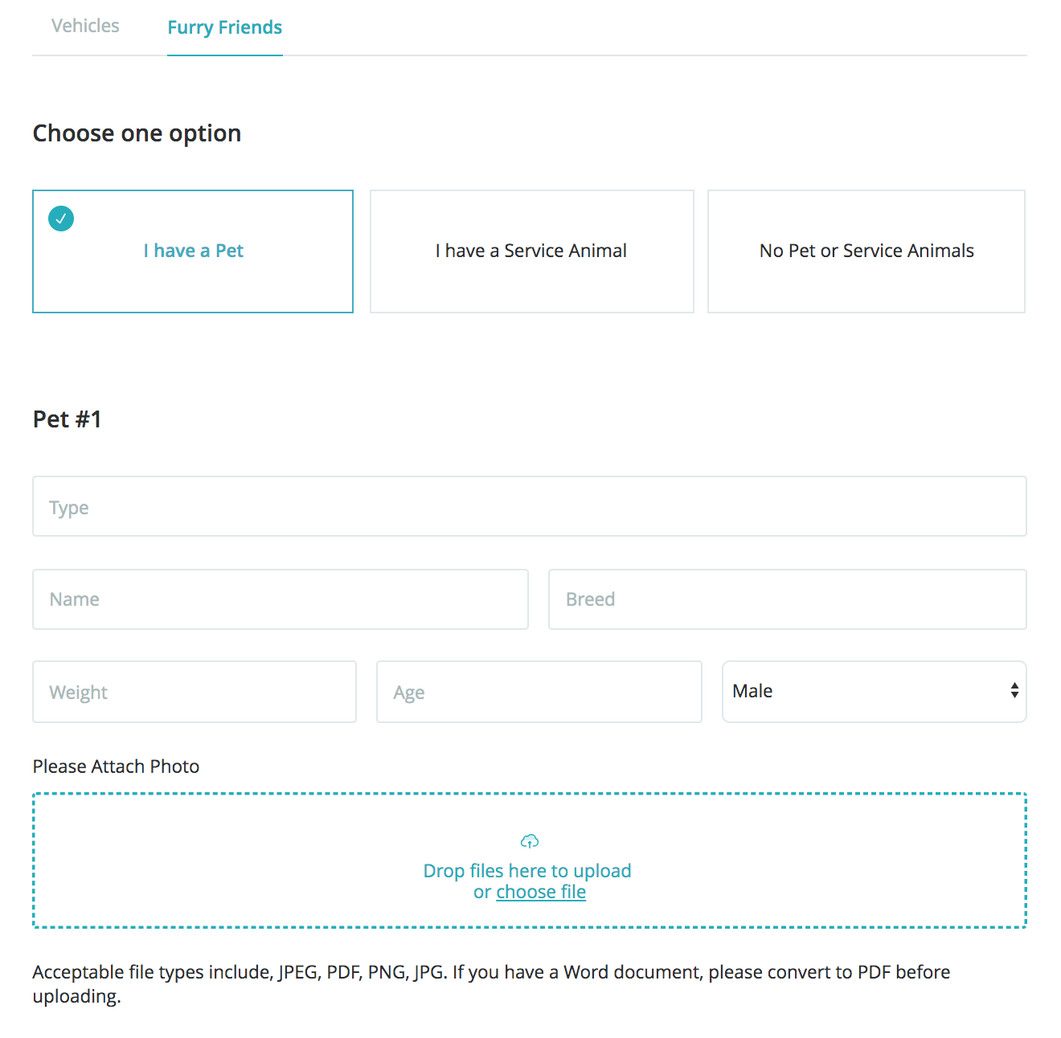Click the Breed text field
Image resolution: width=1061 pixels, height=1038 pixels.
pyautogui.click(x=786, y=599)
